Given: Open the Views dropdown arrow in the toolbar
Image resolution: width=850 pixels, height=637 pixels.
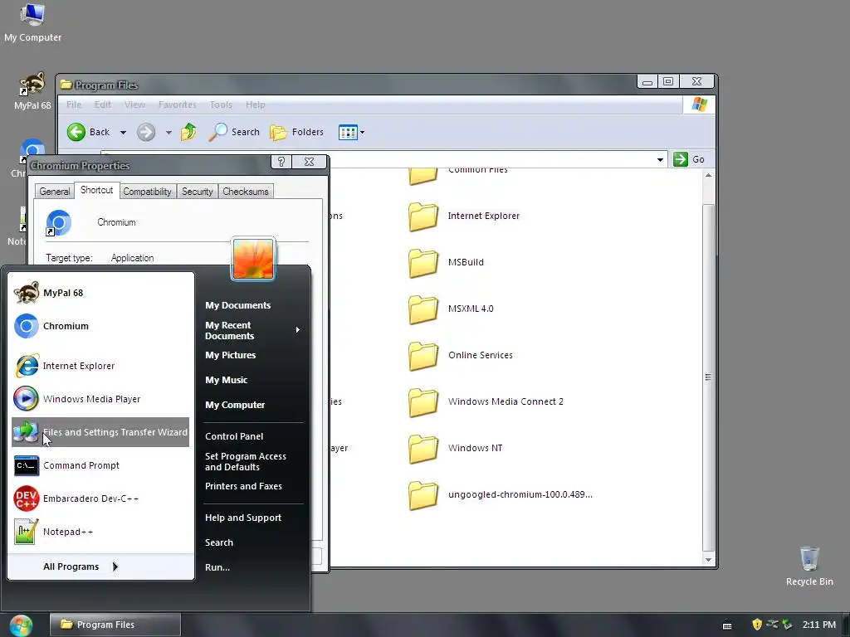Looking at the screenshot, I should pyautogui.click(x=362, y=132).
